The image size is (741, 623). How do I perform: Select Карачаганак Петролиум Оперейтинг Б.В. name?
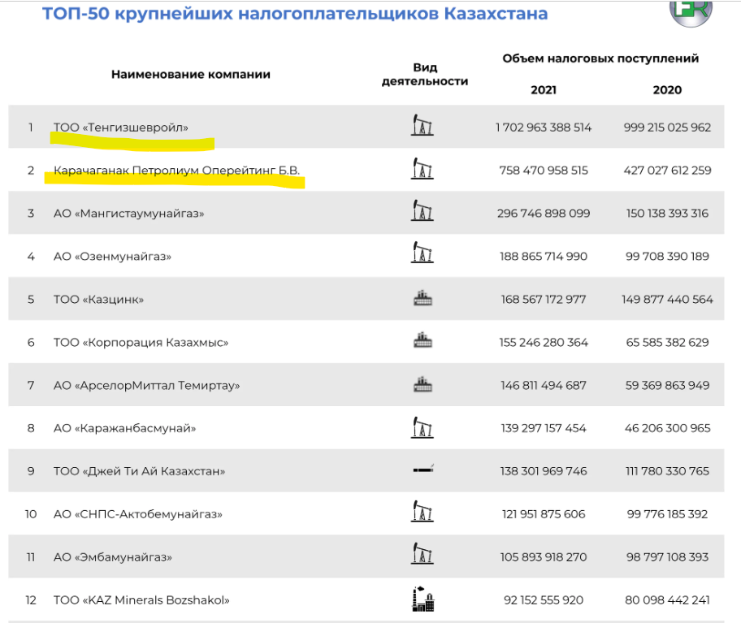(177, 171)
